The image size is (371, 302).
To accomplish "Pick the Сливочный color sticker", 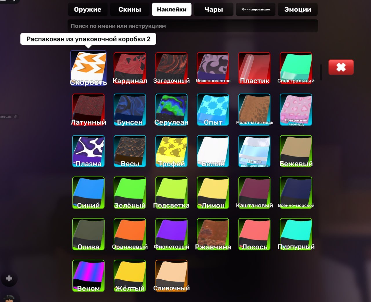I will (171, 276).
